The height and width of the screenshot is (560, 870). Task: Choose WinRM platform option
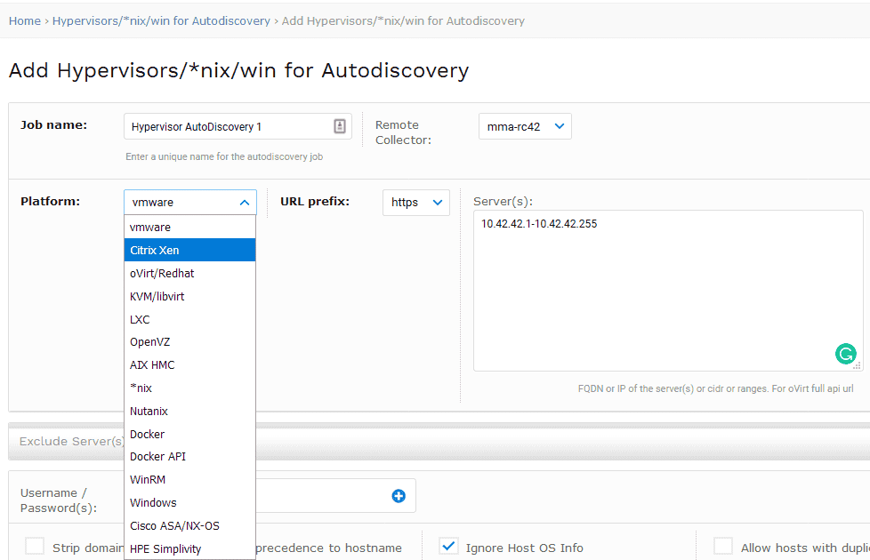189,480
